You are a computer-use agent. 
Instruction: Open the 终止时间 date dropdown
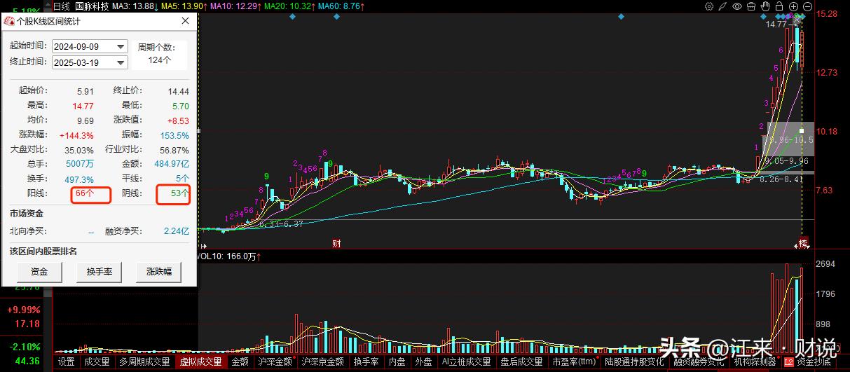[121, 62]
